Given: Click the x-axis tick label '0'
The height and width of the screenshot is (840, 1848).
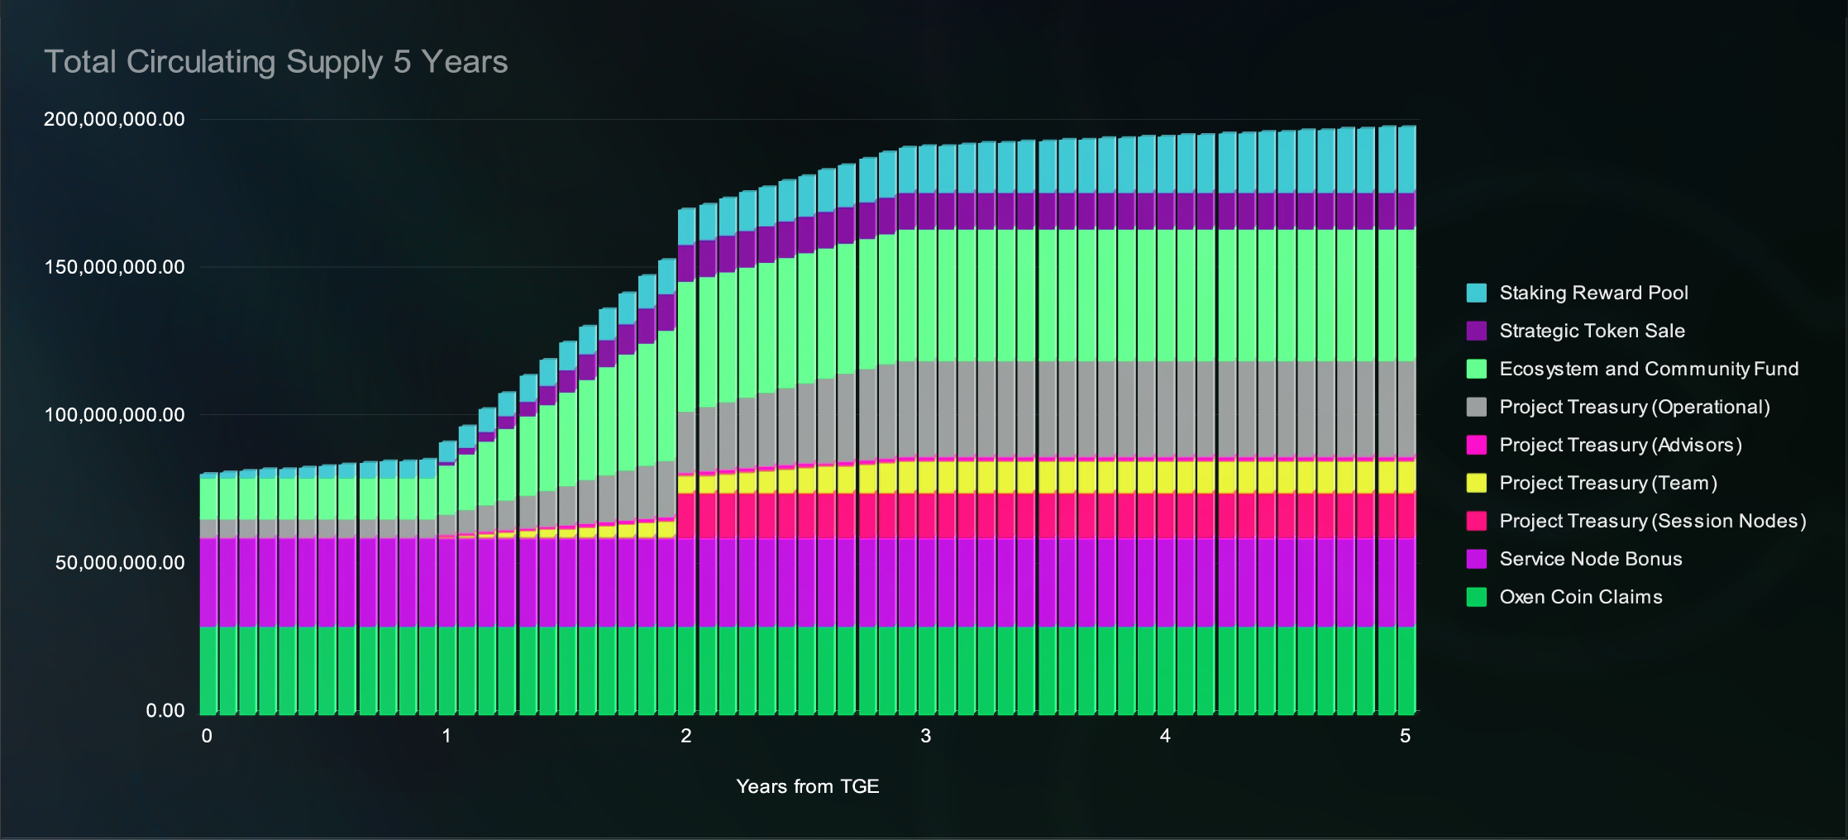Looking at the screenshot, I should point(207,736).
